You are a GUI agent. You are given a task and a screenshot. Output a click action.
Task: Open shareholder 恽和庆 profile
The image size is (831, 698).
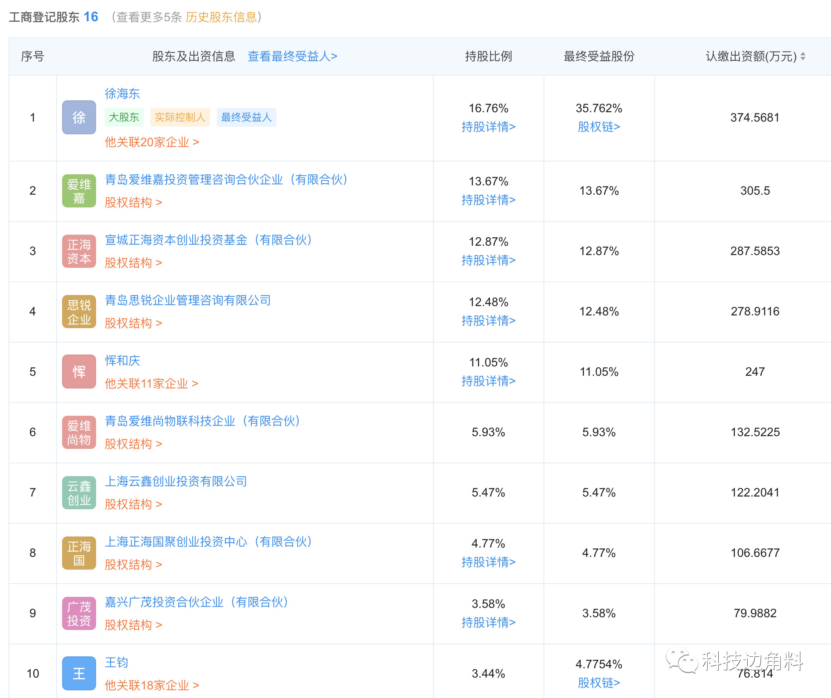tap(122, 360)
